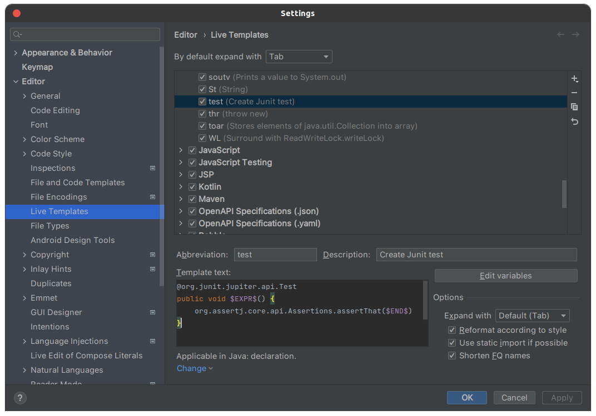This screenshot has width=596, height=416.
Task: Click project-level icon beside Inlay Hints
Action: pos(152,269)
